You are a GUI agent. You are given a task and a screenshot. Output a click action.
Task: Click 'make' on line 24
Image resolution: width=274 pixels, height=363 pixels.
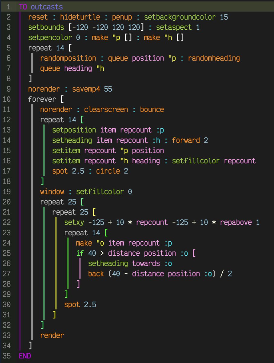84,243
